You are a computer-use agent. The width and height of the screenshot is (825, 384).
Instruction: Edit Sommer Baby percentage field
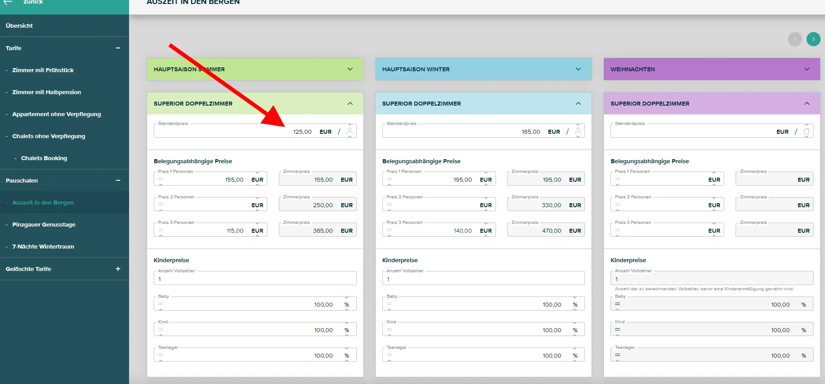point(255,304)
